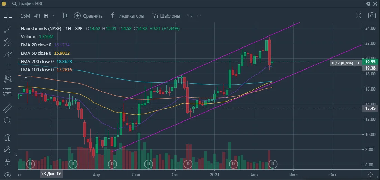
Task: Open Индикаторы indicators menu
Action: (127, 16)
